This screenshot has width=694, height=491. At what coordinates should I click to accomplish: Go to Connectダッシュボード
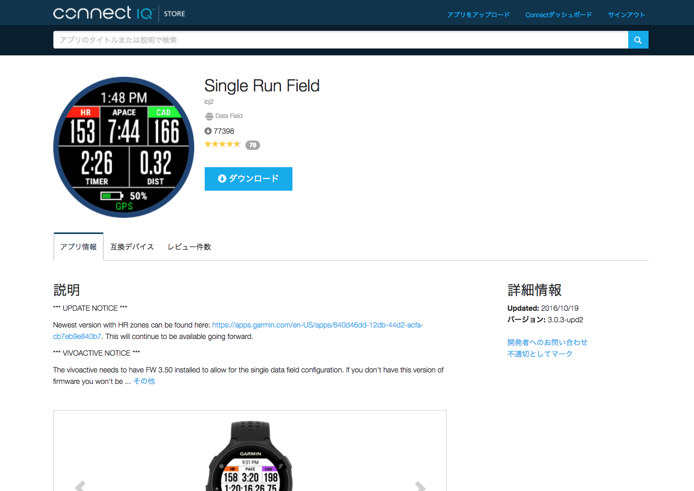(x=559, y=15)
